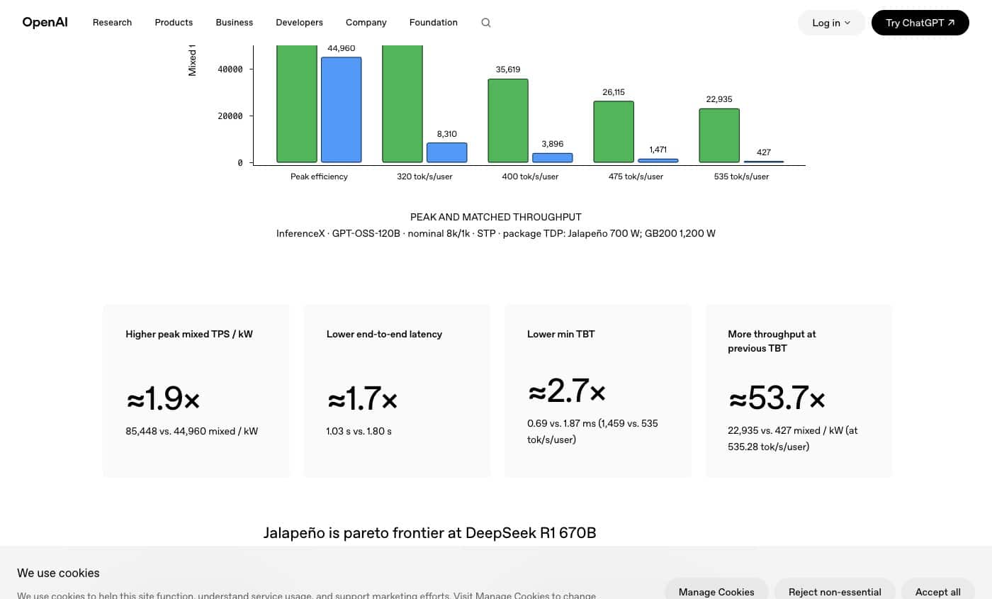Click the green bar labeled 22,935
This screenshot has width=992, height=599.
[x=719, y=135]
